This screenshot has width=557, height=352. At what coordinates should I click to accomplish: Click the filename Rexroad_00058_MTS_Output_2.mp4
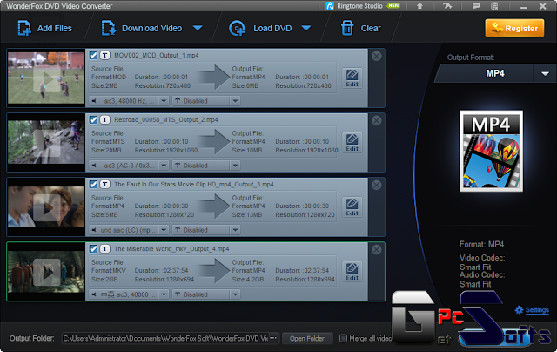(x=166, y=120)
